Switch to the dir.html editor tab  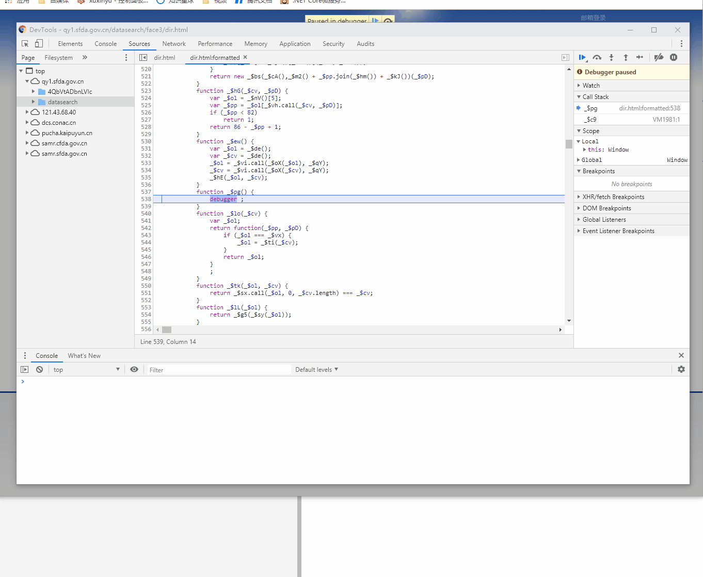tap(165, 58)
